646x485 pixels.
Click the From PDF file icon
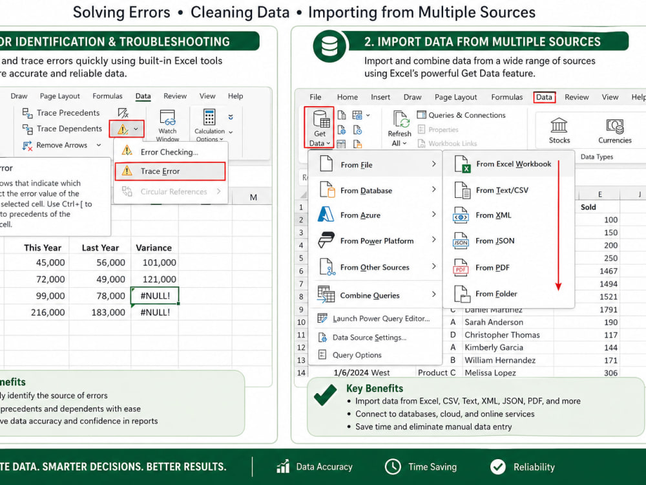pyautogui.click(x=460, y=267)
